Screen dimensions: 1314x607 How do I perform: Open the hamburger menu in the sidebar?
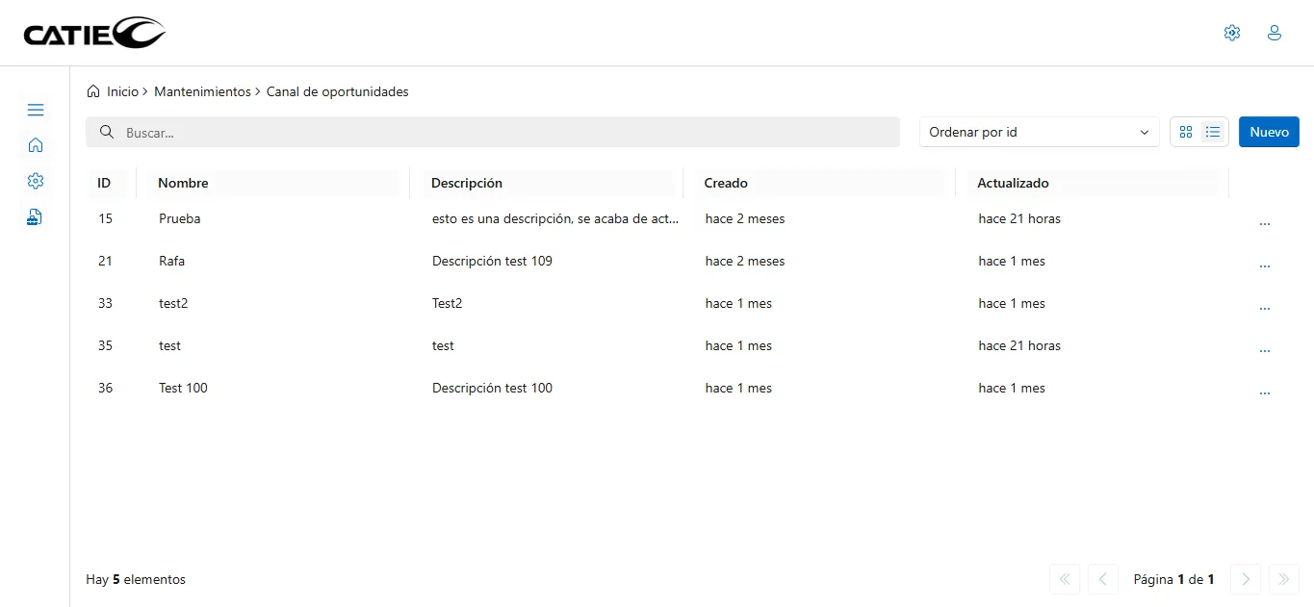[x=36, y=110]
